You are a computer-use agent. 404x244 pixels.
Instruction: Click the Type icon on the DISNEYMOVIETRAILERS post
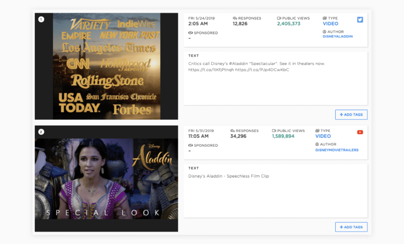(317, 131)
